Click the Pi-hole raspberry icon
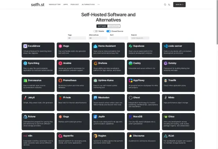Image resolution: width=218 pixels, height=149 pixels. click(x=60, y=98)
